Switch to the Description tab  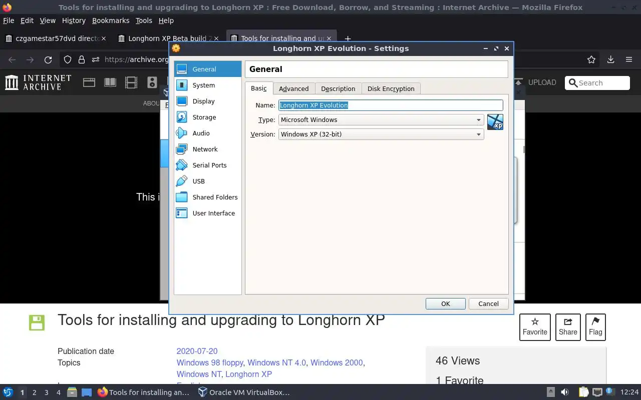(338, 89)
